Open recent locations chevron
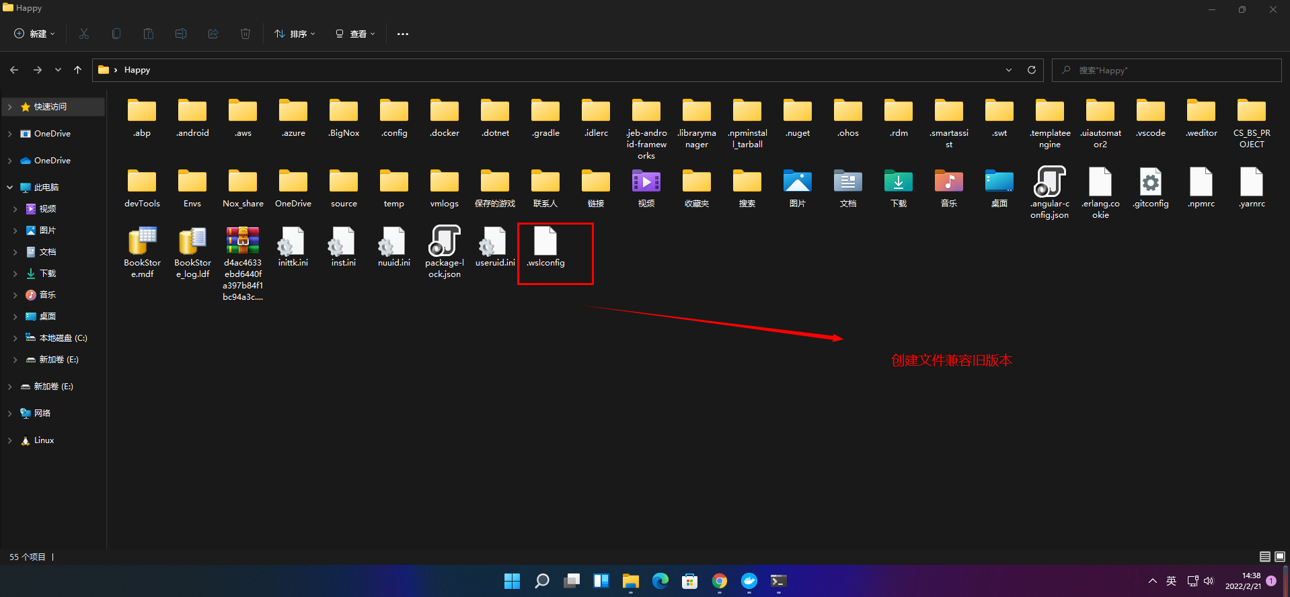The height and width of the screenshot is (597, 1290). [59, 70]
